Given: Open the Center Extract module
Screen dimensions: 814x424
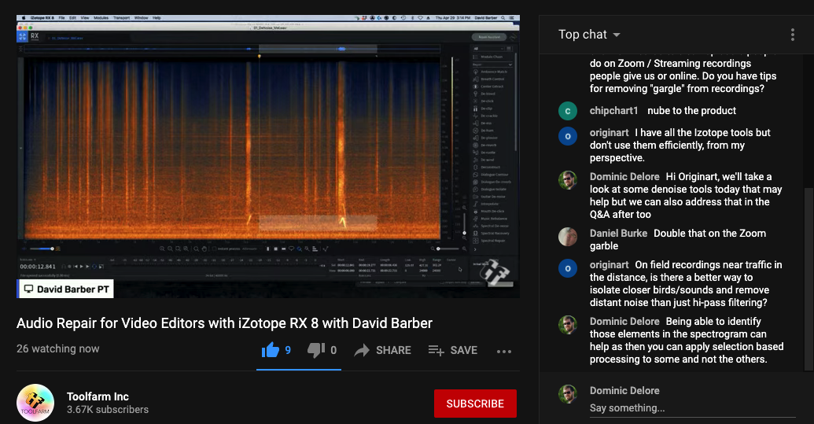Looking at the screenshot, I should (x=488, y=87).
